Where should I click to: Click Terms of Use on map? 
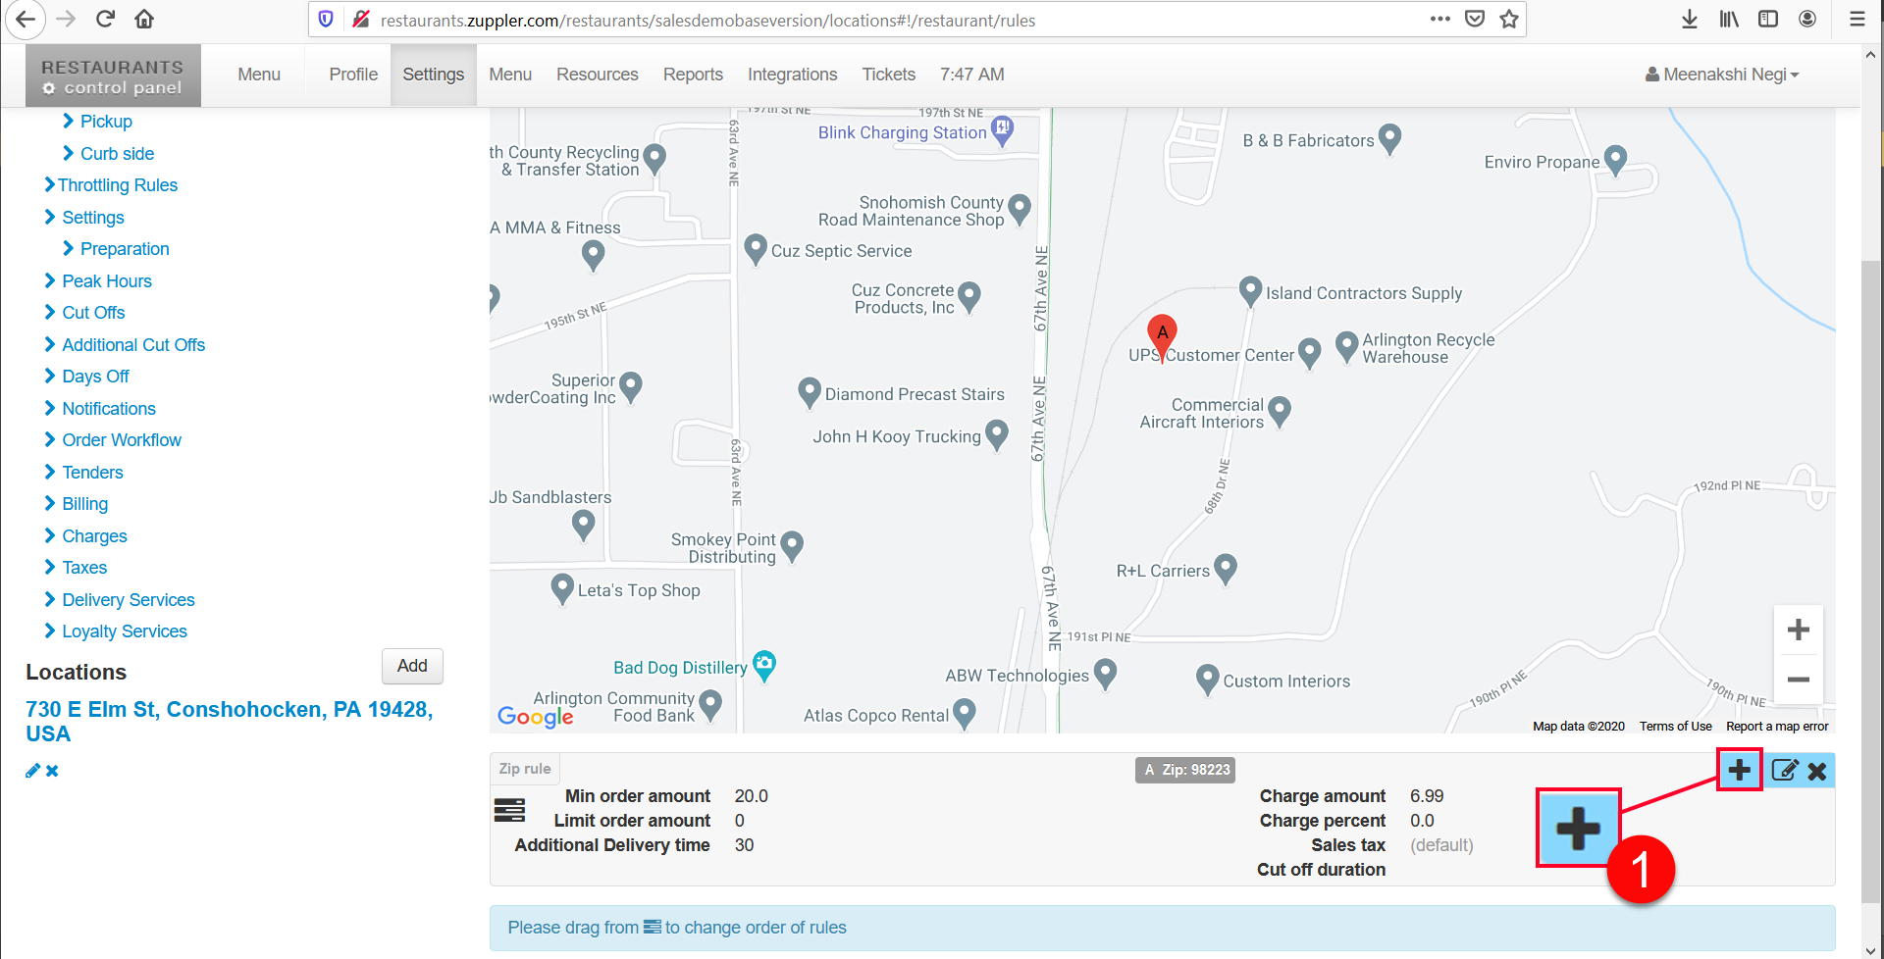coord(1675,727)
